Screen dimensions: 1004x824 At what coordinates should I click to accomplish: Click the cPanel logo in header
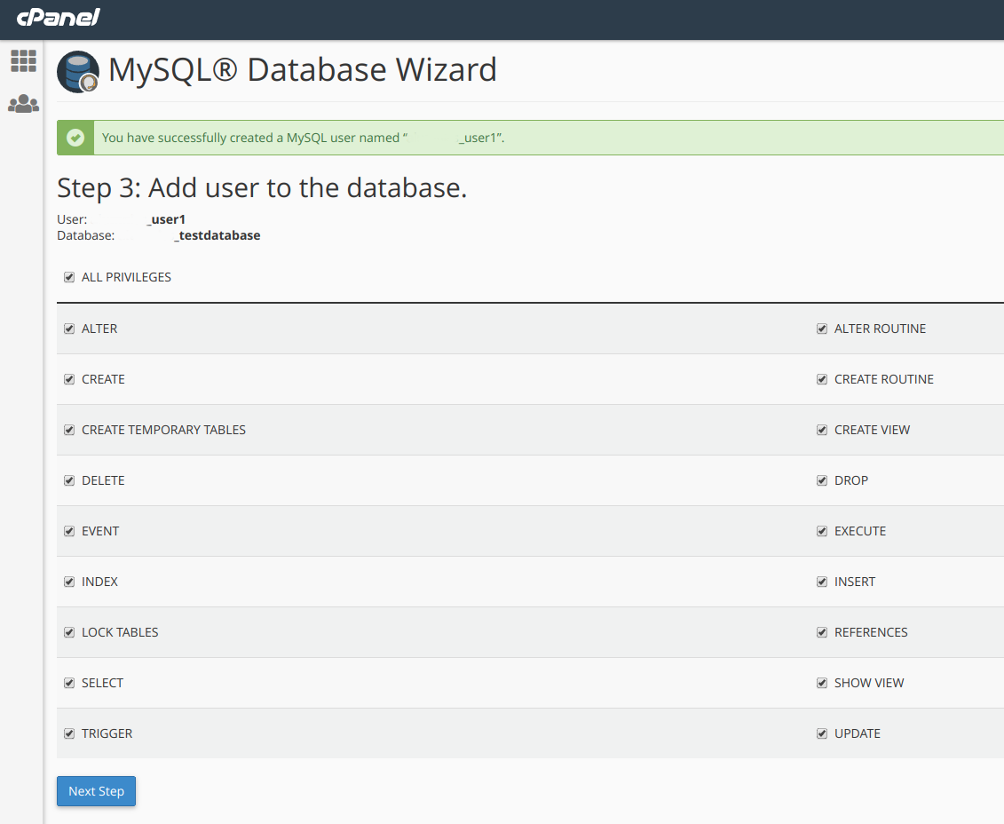58,17
